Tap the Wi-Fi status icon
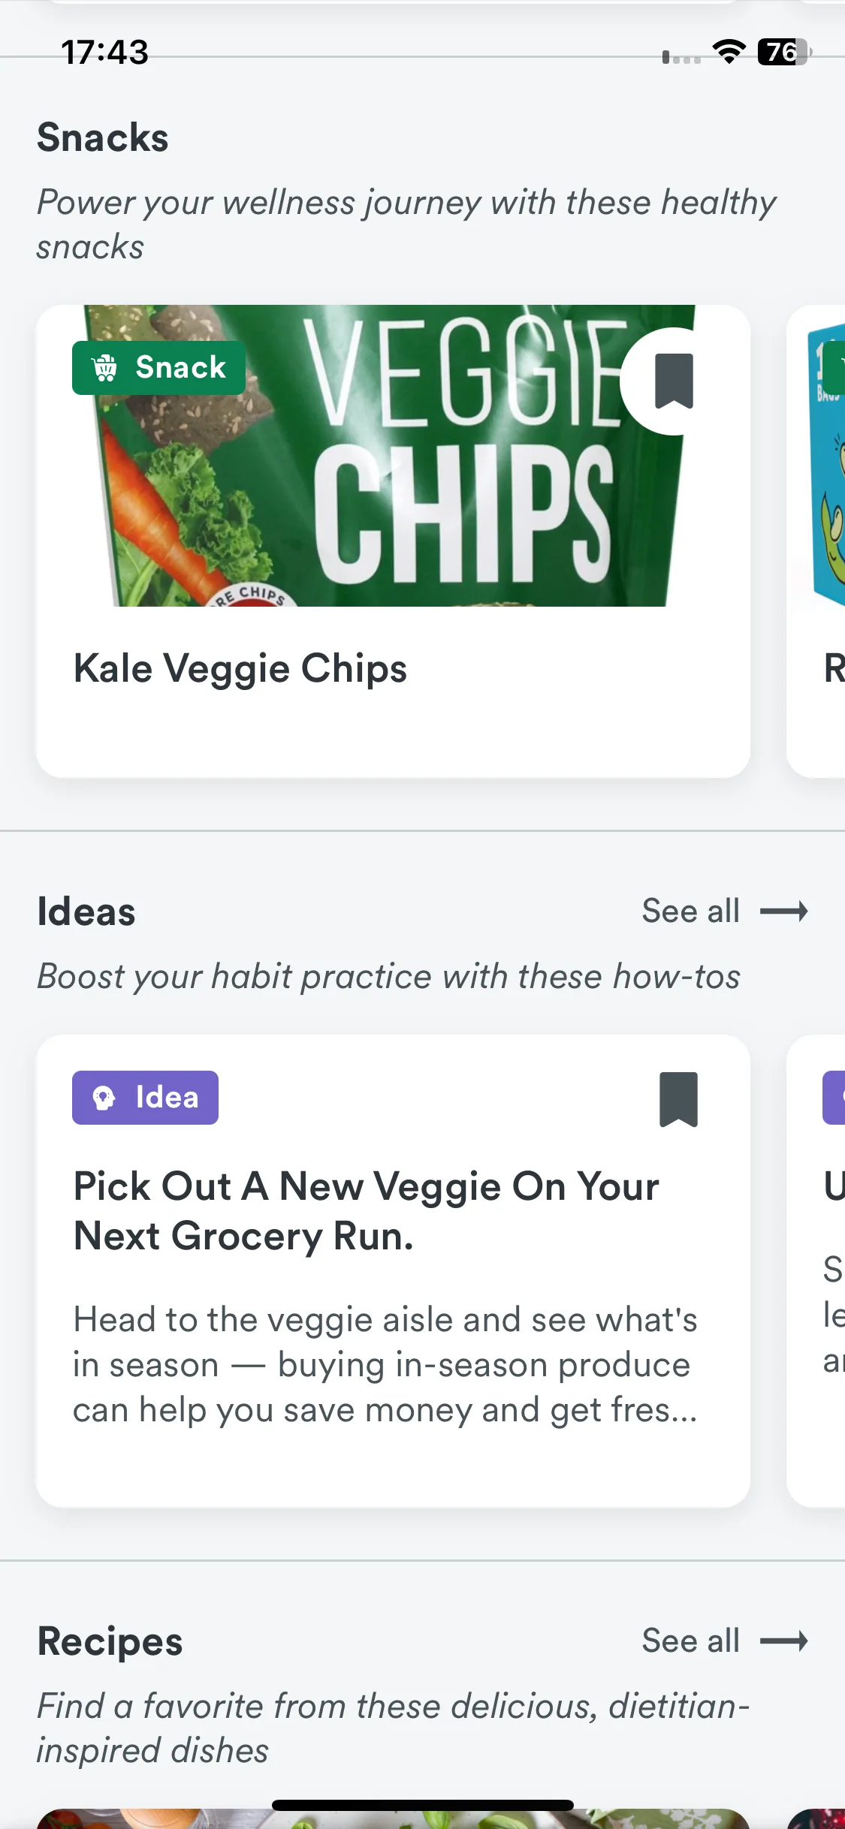845x1829 pixels. point(729,52)
